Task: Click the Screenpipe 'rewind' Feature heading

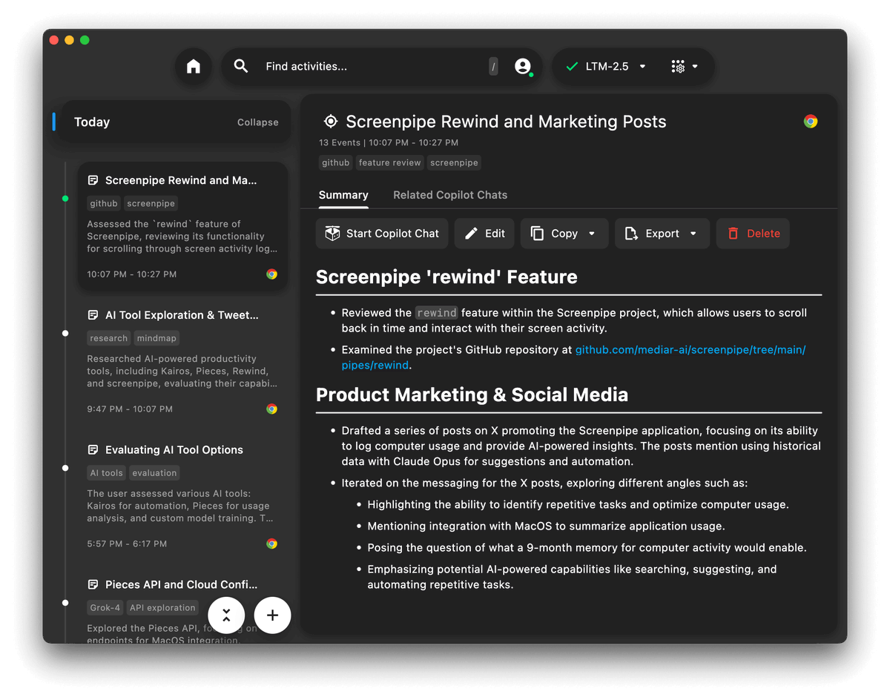Action: (x=446, y=277)
